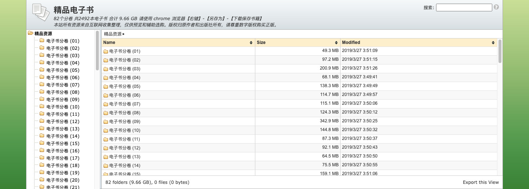The width and height of the screenshot is (529, 189).
Task: Click the folder tree vertical scrollbar thumb
Action: pyautogui.click(x=97, y=50)
